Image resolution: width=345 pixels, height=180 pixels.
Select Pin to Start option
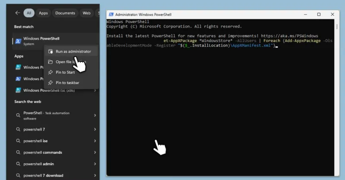(71, 72)
